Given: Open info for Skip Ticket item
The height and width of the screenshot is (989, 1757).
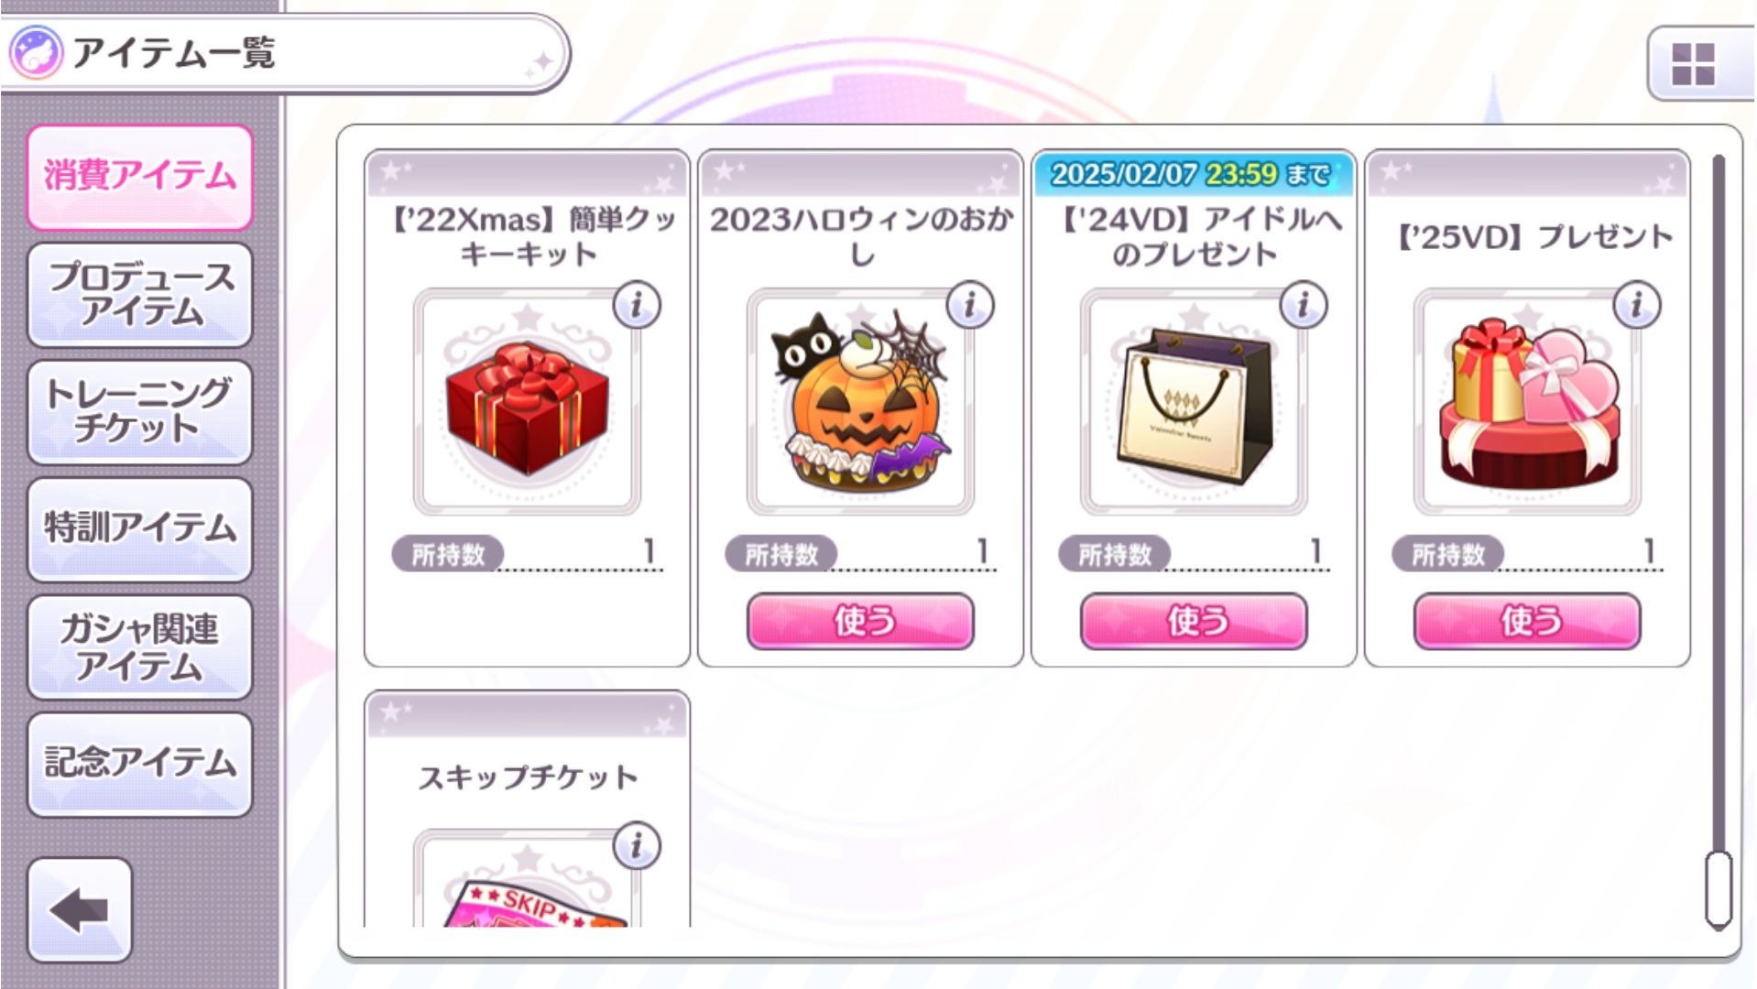Looking at the screenshot, I should point(637,846).
